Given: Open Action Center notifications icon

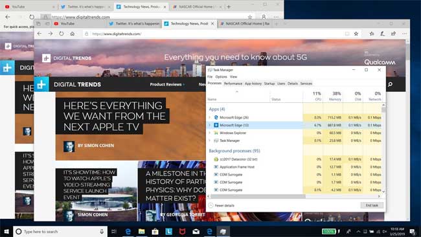Looking at the screenshot, I should point(412,231).
